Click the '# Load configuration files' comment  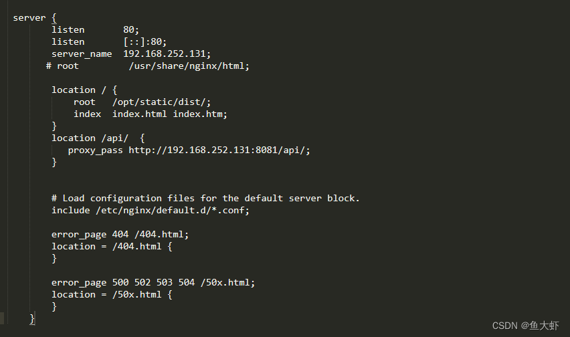[205, 199]
